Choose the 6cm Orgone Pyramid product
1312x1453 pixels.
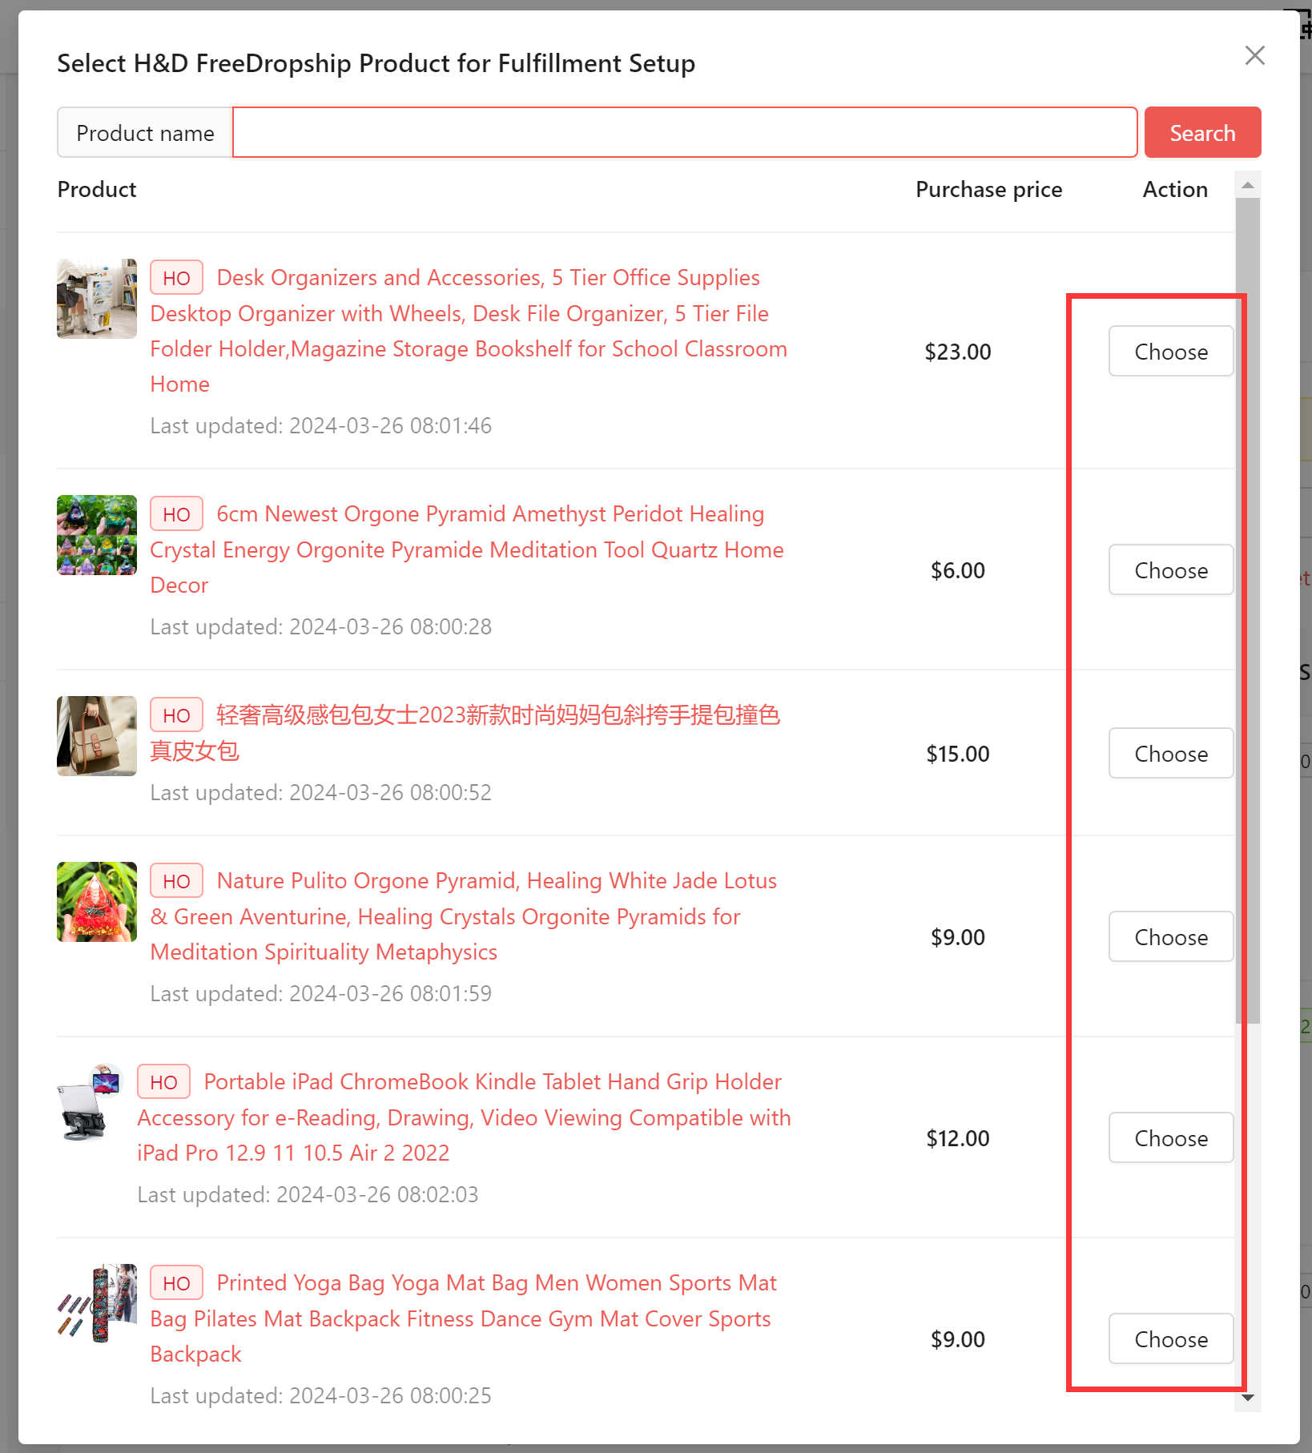click(1170, 570)
